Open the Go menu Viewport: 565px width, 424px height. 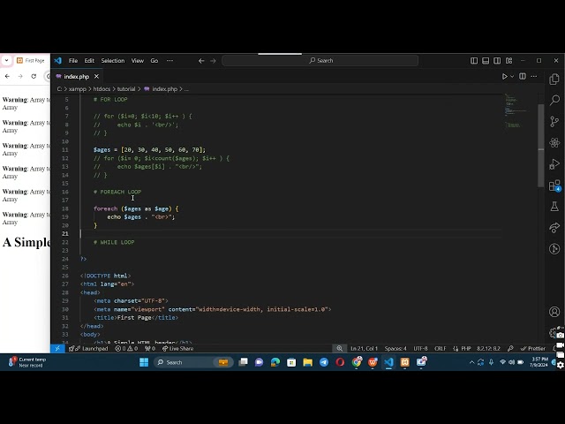(x=154, y=61)
